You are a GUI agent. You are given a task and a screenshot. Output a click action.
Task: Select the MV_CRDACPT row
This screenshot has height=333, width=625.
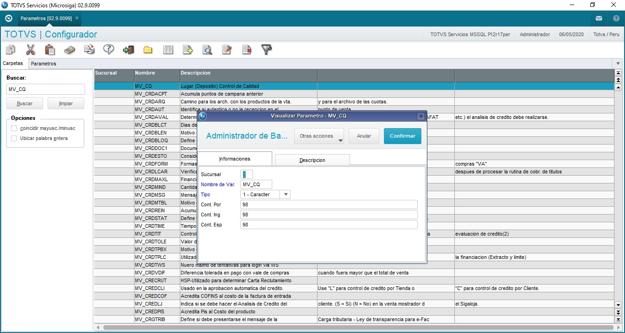(x=354, y=94)
